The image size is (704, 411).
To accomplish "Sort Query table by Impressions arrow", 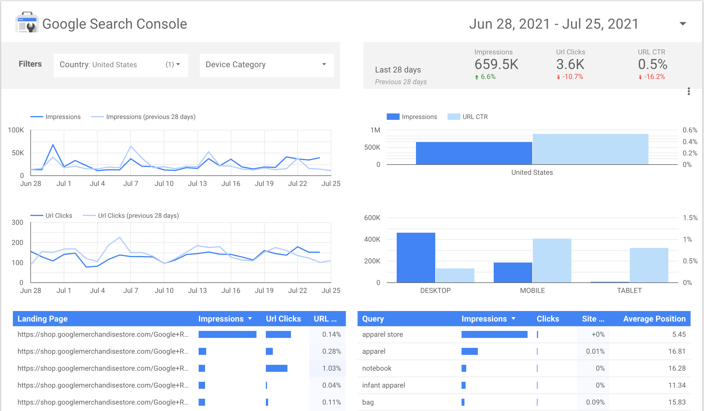I will [x=514, y=318].
